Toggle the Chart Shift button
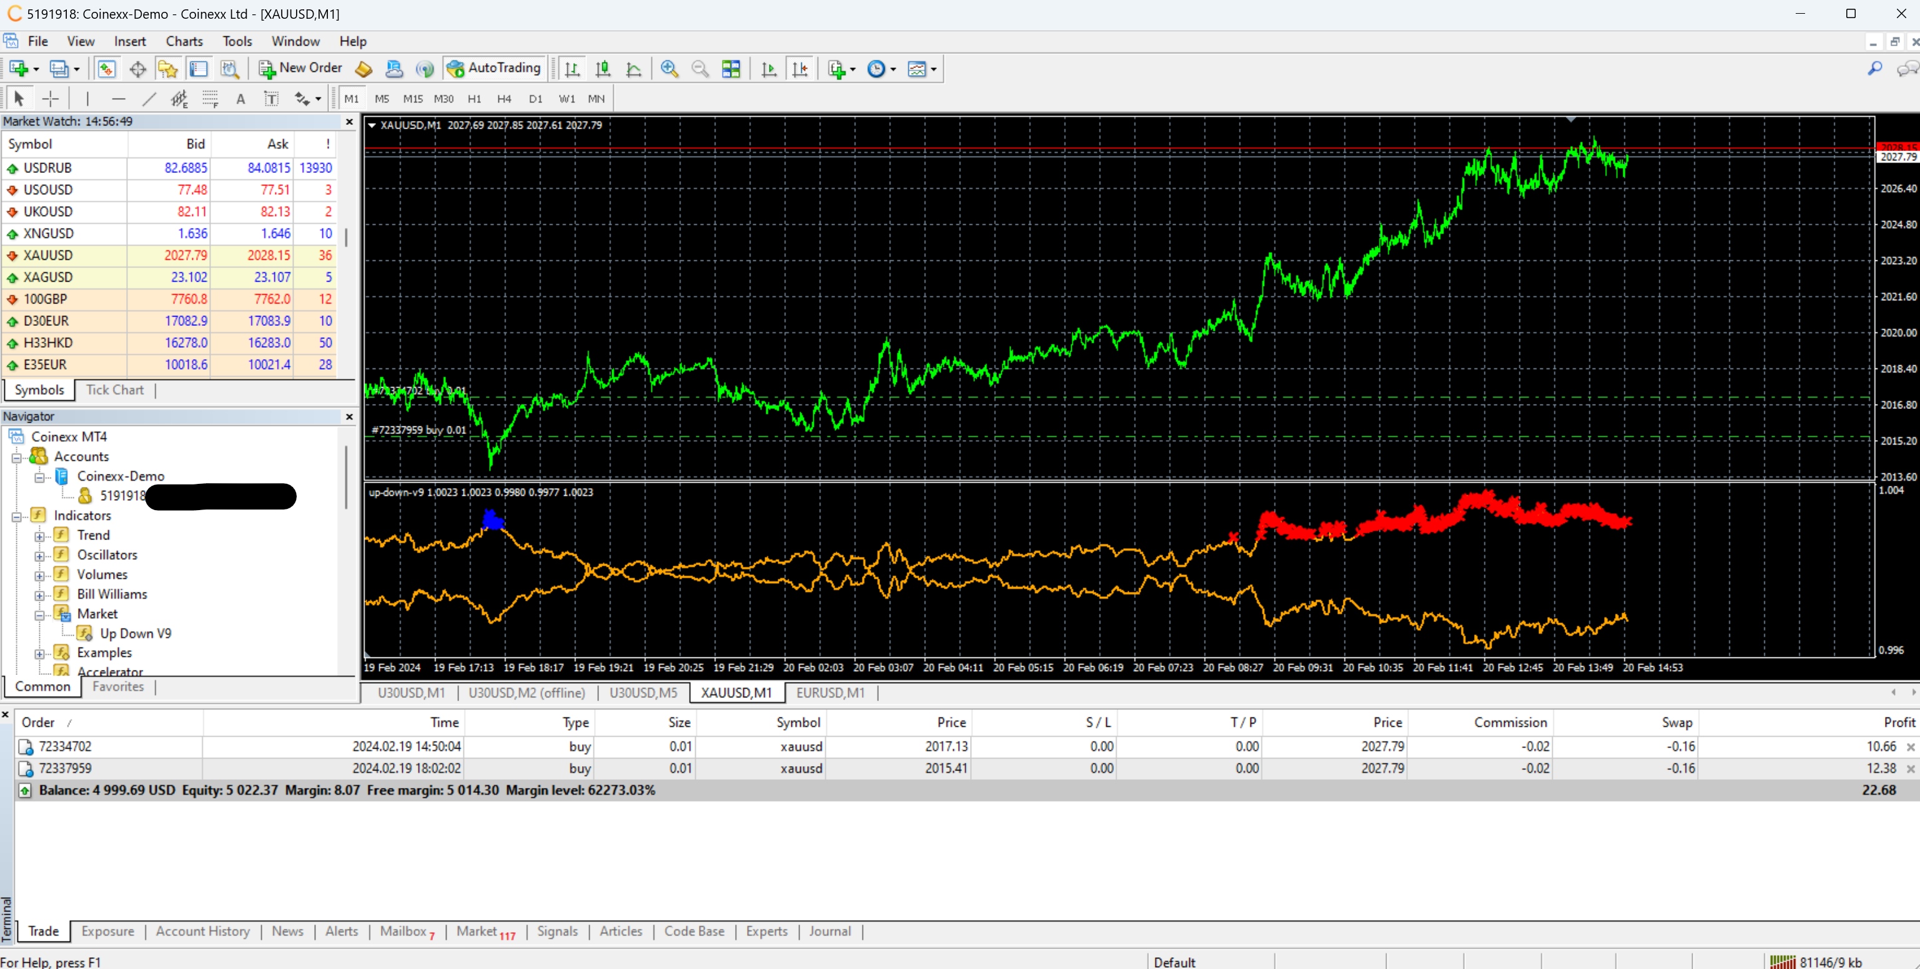This screenshot has height=969, width=1920. coord(799,69)
